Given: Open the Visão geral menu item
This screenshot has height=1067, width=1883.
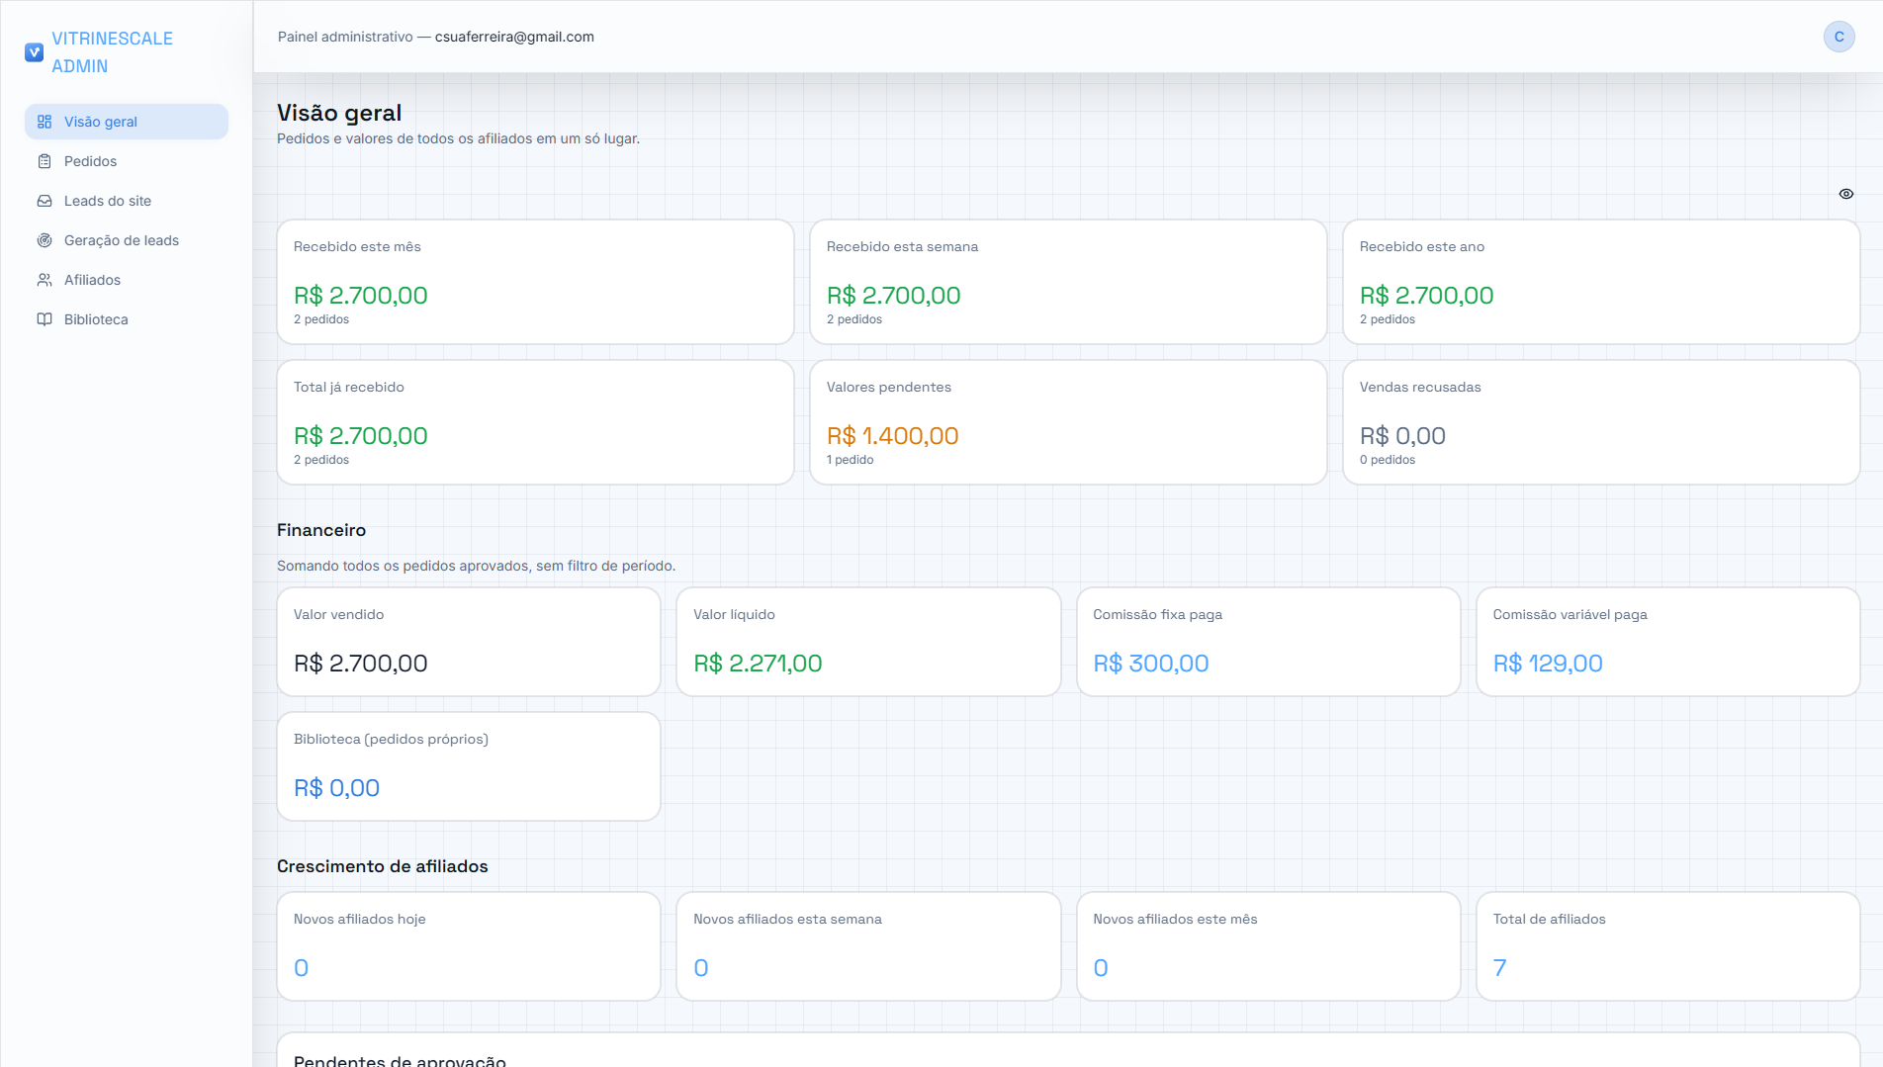Looking at the screenshot, I should tap(127, 122).
